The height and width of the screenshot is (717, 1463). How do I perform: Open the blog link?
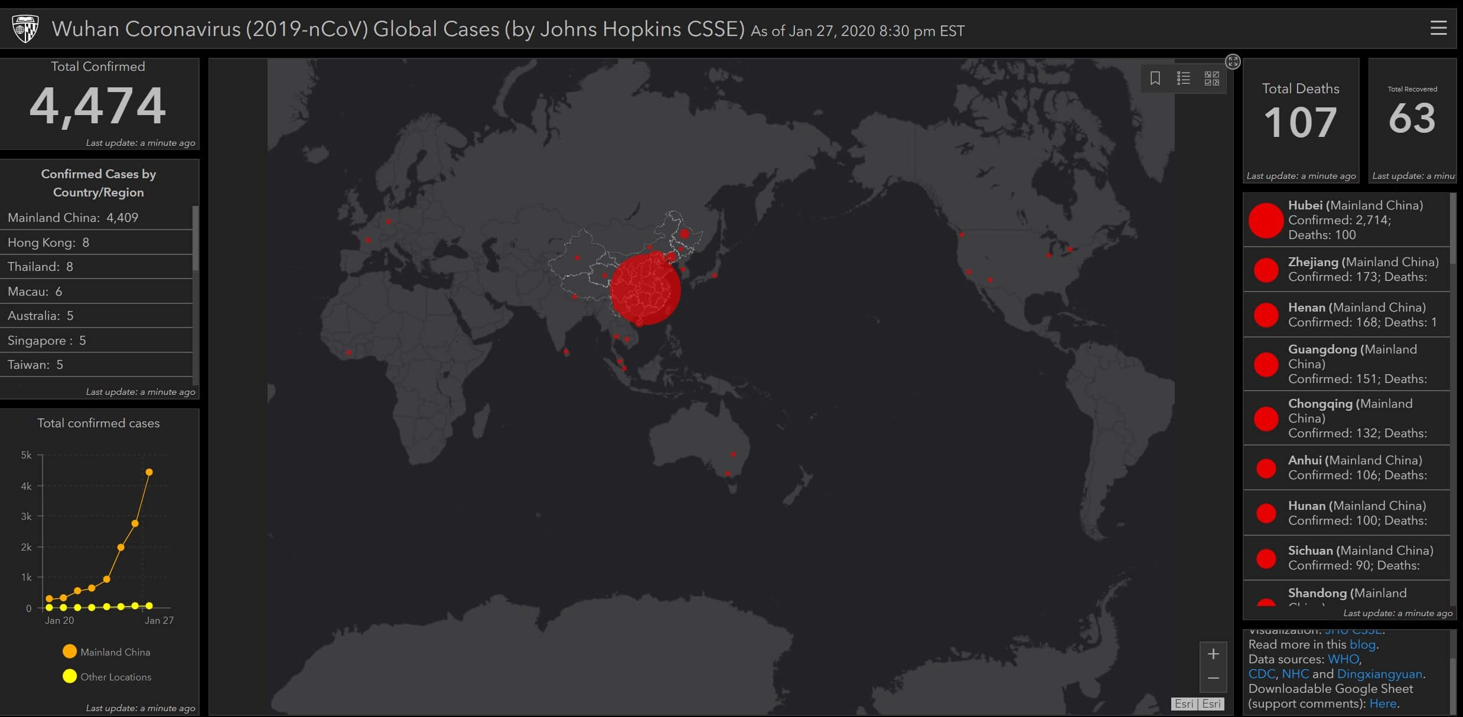pos(1363,644)
